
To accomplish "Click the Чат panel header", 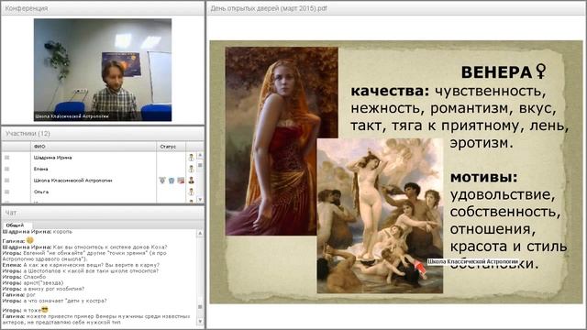I will pyautogui.click(x=103, y=213).
